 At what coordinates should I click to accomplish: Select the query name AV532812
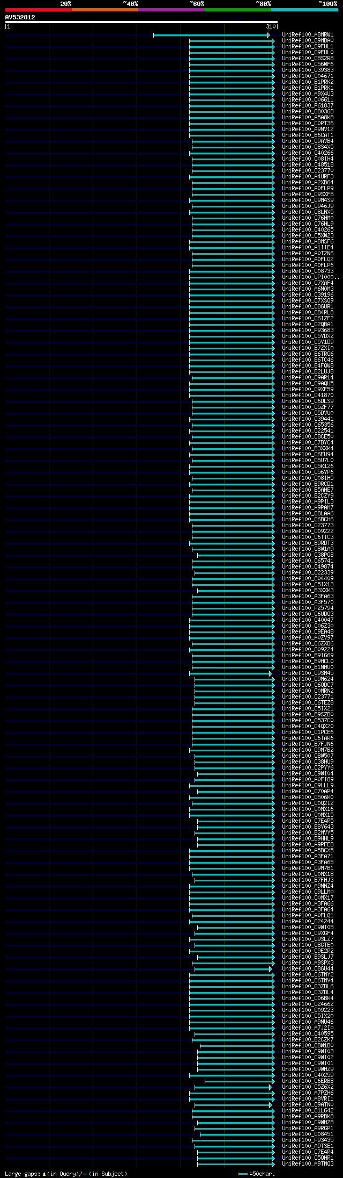pyautogui.click(x=20, y=17)
